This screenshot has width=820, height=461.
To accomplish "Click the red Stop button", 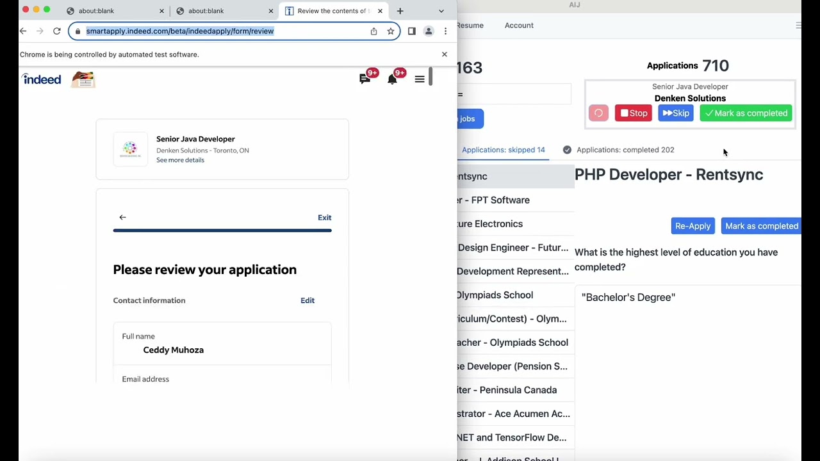I will 634,113.
